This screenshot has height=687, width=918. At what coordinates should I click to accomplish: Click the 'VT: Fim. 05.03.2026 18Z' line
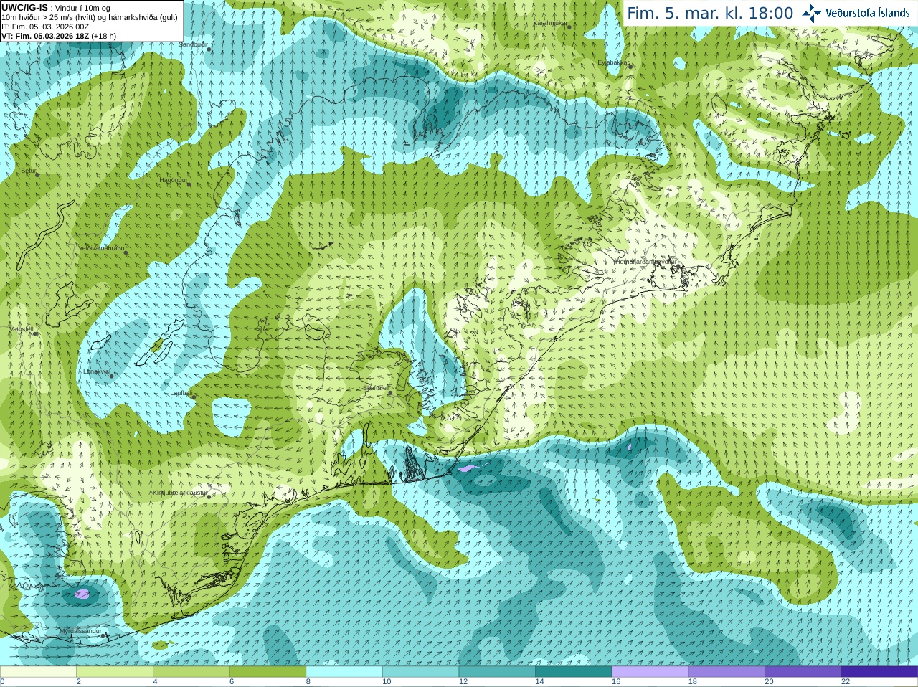point(59,36)
